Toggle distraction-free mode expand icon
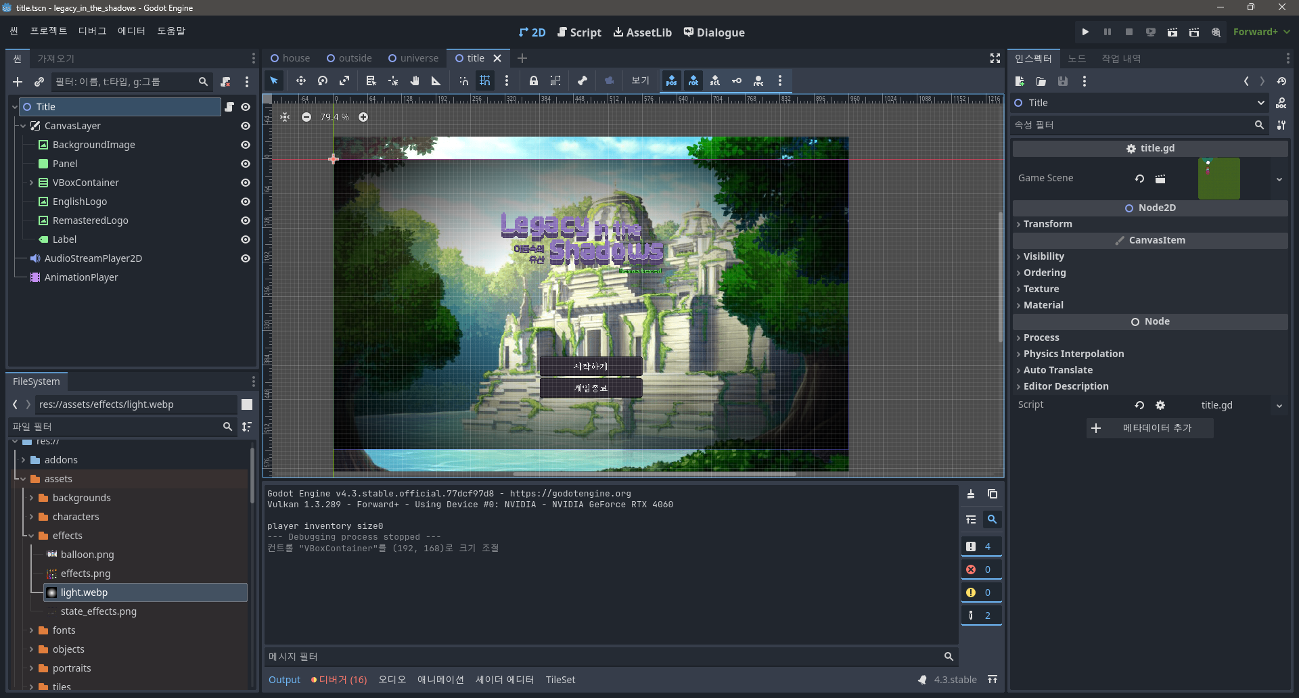The height and width of the screenshot is (698, 1299). click(995, 59)
